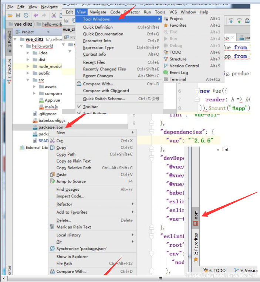
Task: Click the Synchronize toolbar icon
Action: [x=26, y=16]
